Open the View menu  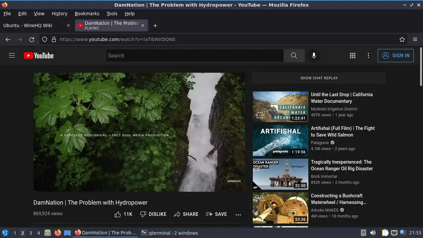pos(39,14)
